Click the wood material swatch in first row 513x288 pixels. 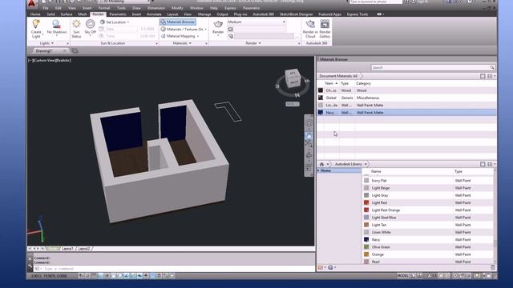pyautogui.click(x=321, y=90)
